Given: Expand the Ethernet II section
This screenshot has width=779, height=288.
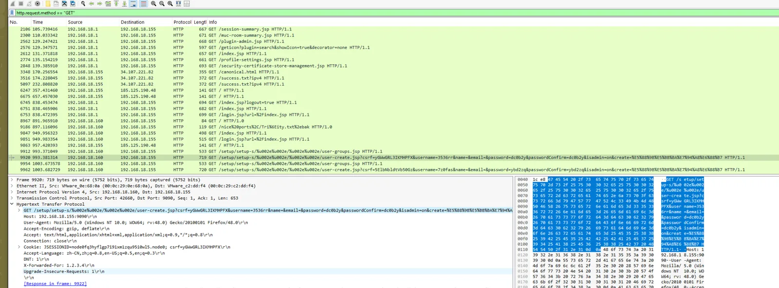Looking at the screenshot, I should click(12, 186).
